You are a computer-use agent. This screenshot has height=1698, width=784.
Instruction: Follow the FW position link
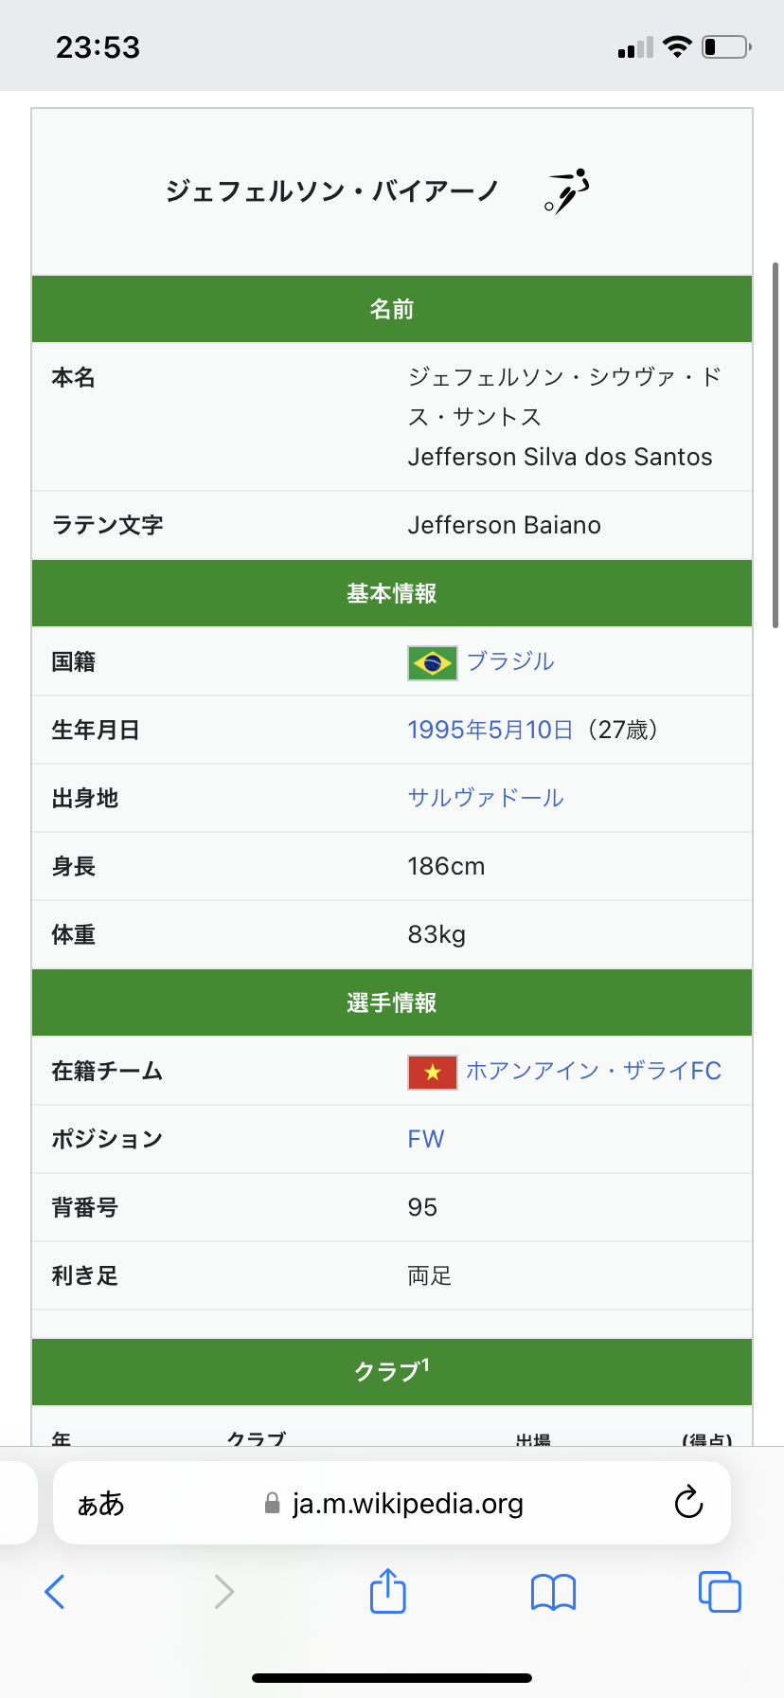point(426,1139)
